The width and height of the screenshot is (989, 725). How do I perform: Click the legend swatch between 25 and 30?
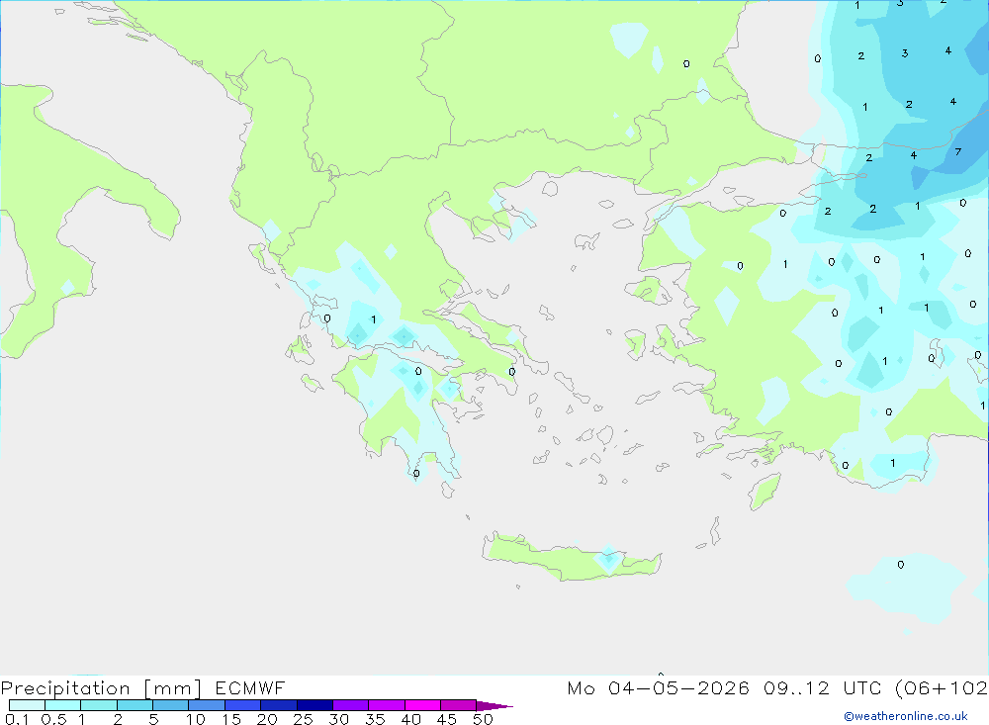[315, 705]
